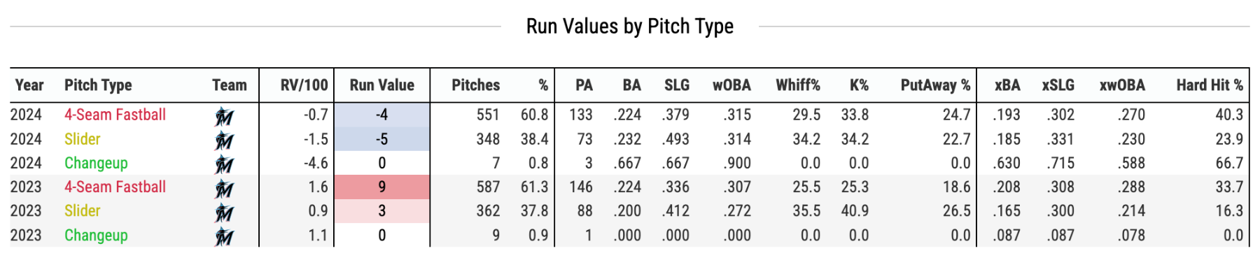This screenshot has height=274, width=1260.
Task: Click Marlins logo in 2023 Slider row
Action: pyautogui.click(x=224, y=212)
